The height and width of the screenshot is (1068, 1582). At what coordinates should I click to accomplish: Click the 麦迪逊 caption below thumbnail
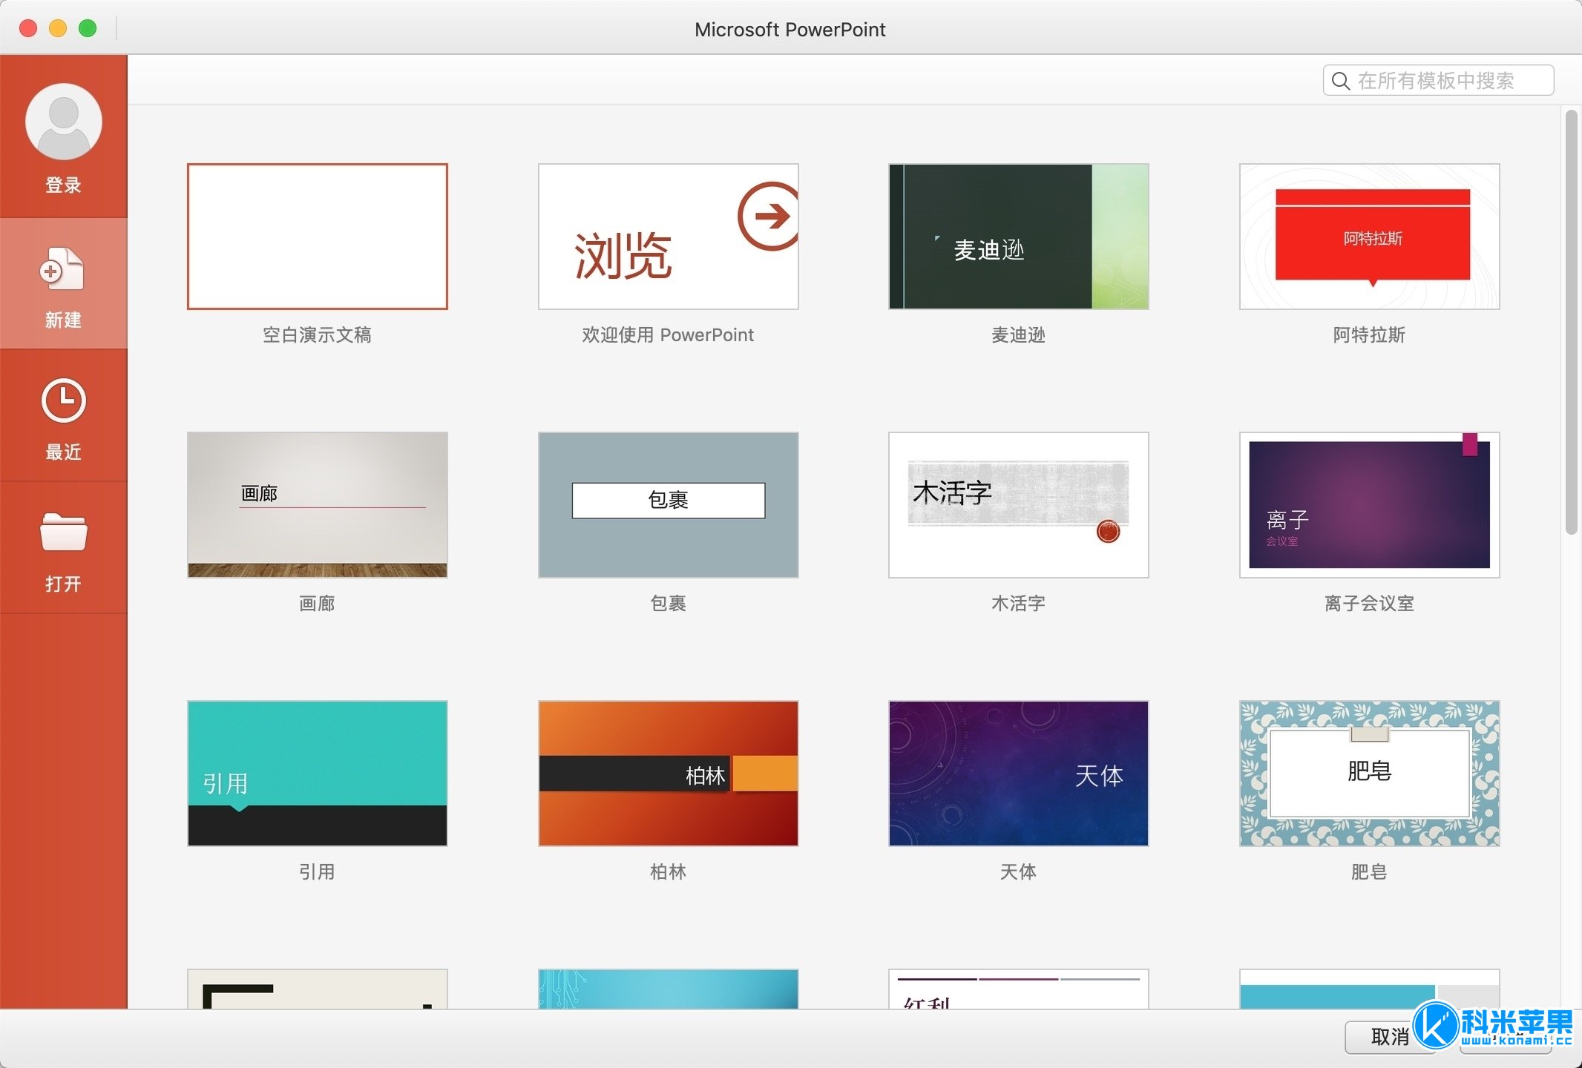pos(1019,335)
